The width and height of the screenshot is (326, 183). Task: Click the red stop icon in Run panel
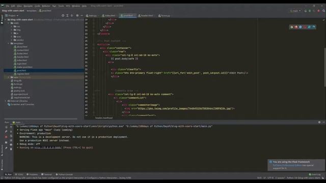click(6, 137)
